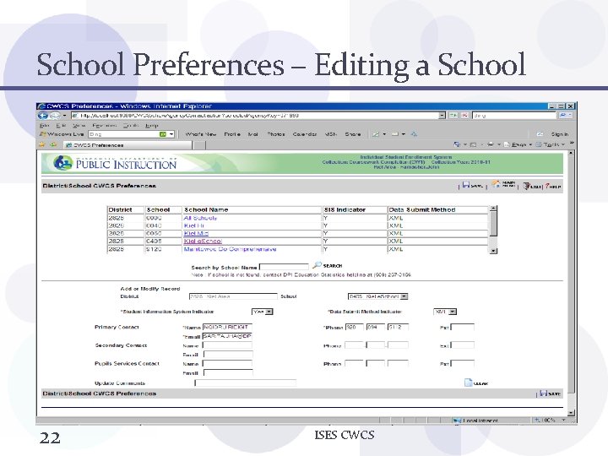Click the Update Comments field
This screenshot has height=456, width=608.
[x=246, y=383]
